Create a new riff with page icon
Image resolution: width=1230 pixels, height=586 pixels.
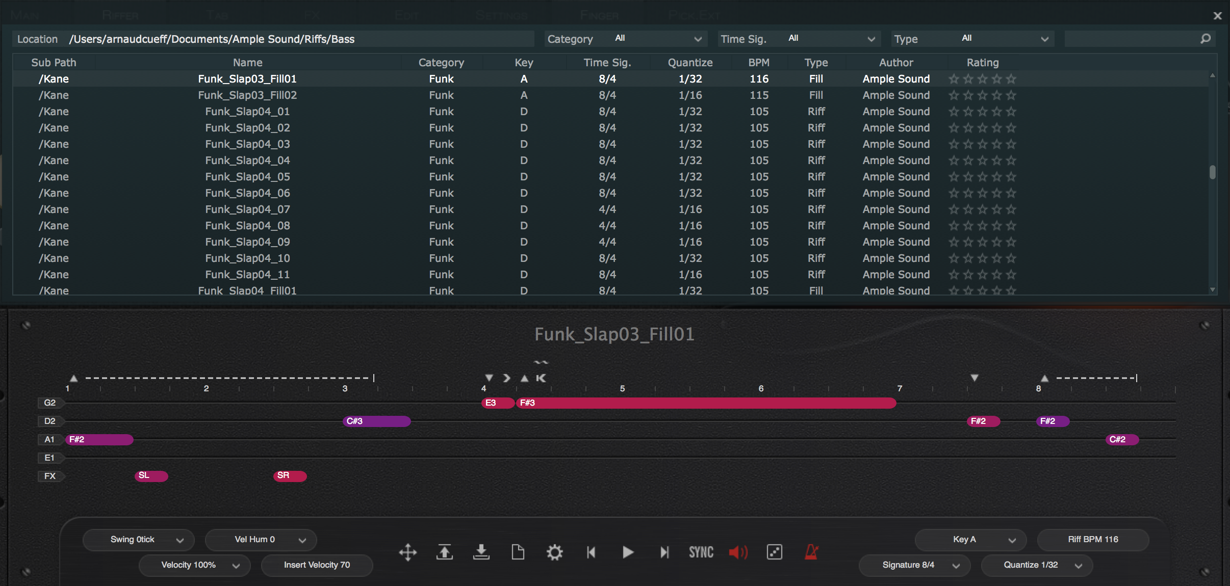518,552
